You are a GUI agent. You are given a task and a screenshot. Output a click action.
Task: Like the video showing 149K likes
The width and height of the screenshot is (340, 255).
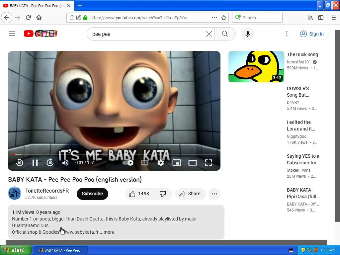point(140,194)
